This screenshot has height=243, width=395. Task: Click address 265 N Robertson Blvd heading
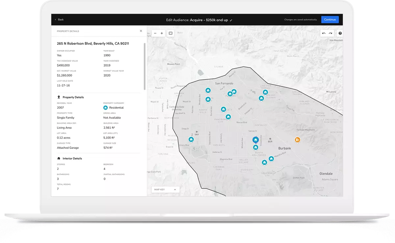point(93,43)
